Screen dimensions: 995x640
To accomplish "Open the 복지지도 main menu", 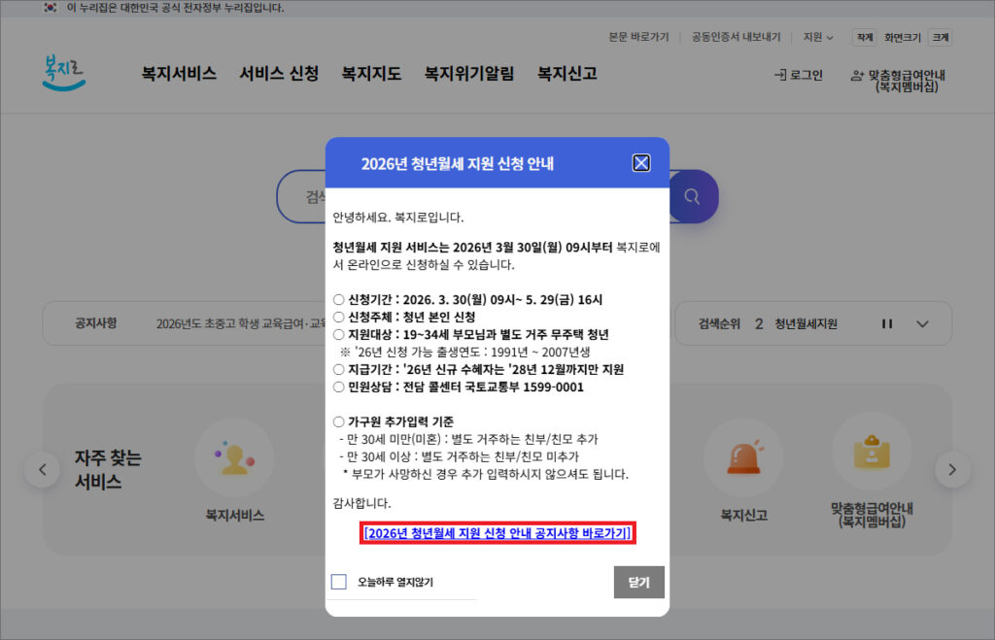I will coord(371,74).
